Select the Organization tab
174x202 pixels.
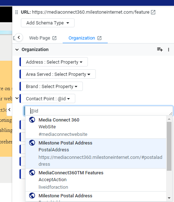[82, 38]
